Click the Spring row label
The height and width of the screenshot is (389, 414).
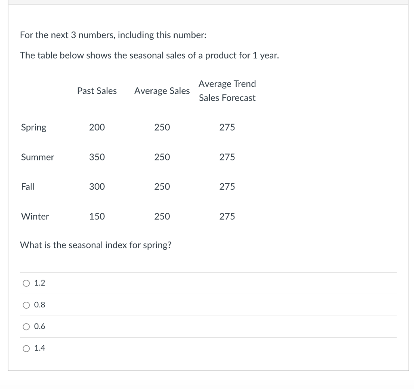coord(34,128)
